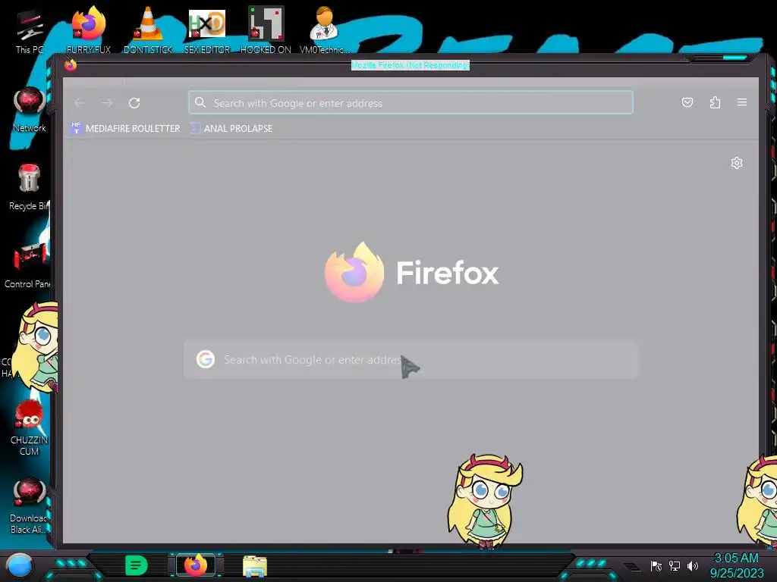Click the center Google search box
This screenshot has height=582, width=777.
(x=411, y=360)
